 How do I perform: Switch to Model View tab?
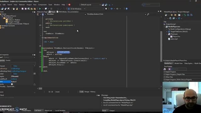(178, 63)
